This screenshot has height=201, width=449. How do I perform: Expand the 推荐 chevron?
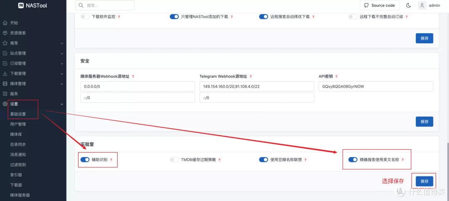click(x=62, y=43)
